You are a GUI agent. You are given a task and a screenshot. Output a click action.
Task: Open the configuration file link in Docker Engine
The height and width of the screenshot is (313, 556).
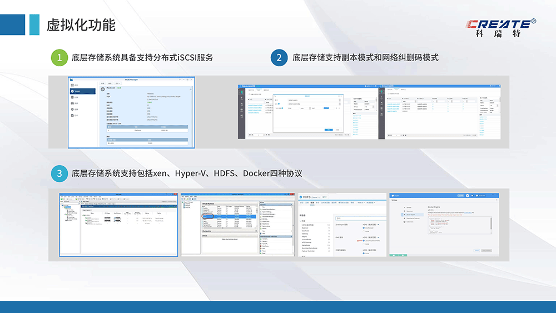pyautogui.click(x=468, y=213)
